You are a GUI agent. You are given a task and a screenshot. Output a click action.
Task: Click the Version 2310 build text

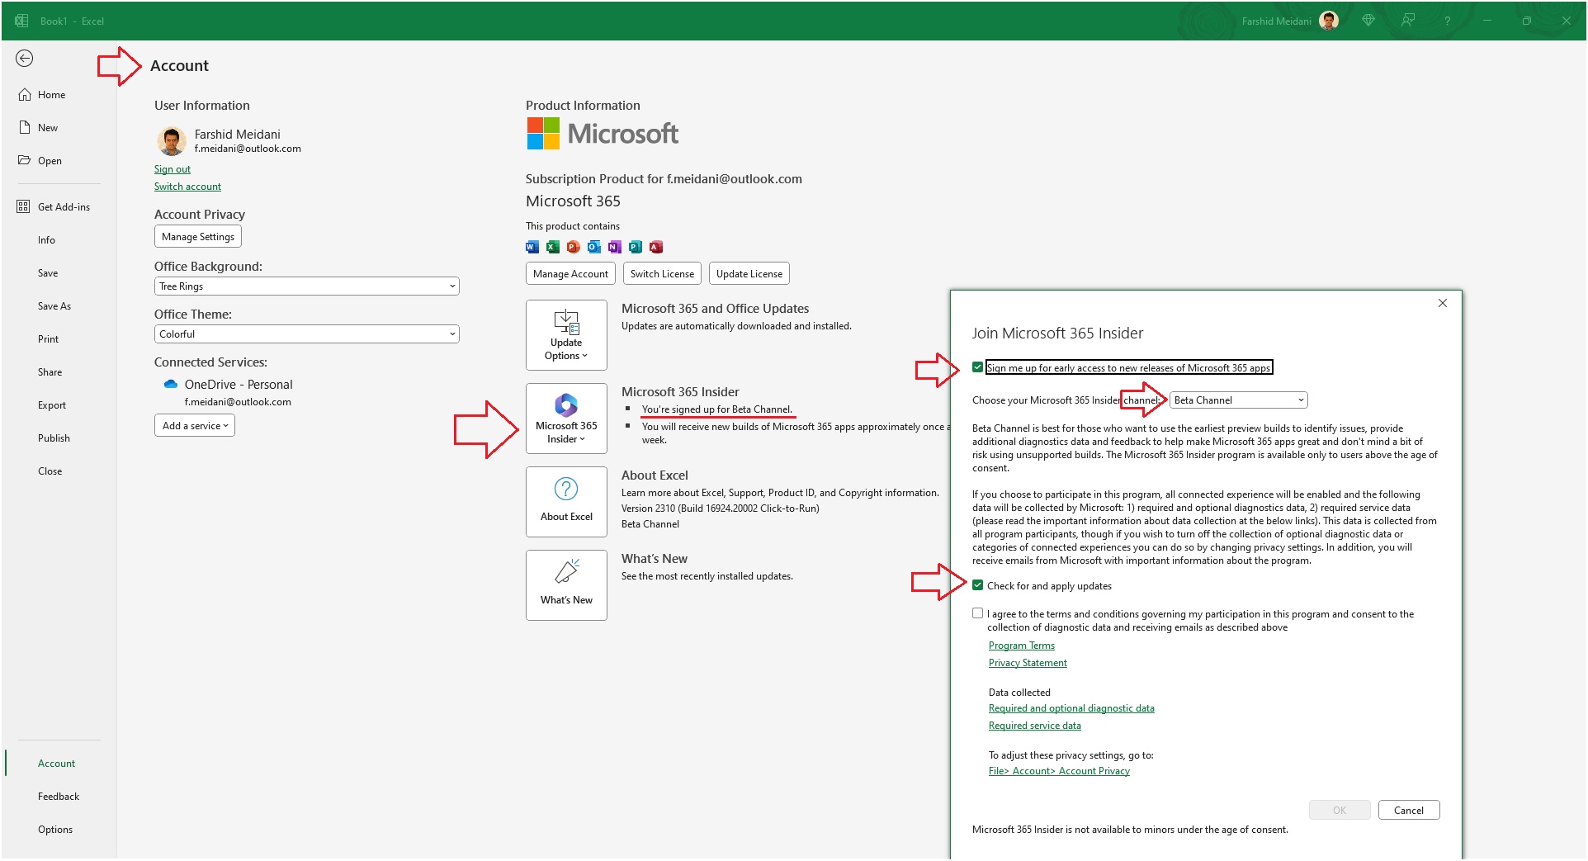click(721, 509)
